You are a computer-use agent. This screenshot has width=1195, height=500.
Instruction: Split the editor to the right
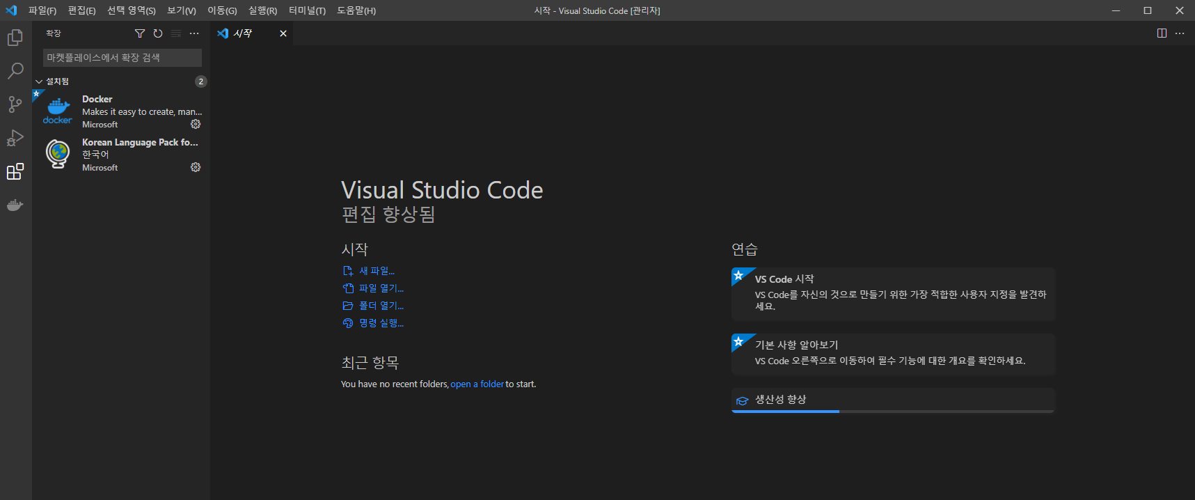1162,33
